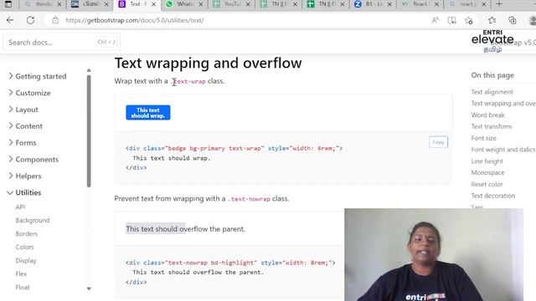Open Immersive reader icon
This screenshot has width=536, height=301.
(x=452, y=20)
